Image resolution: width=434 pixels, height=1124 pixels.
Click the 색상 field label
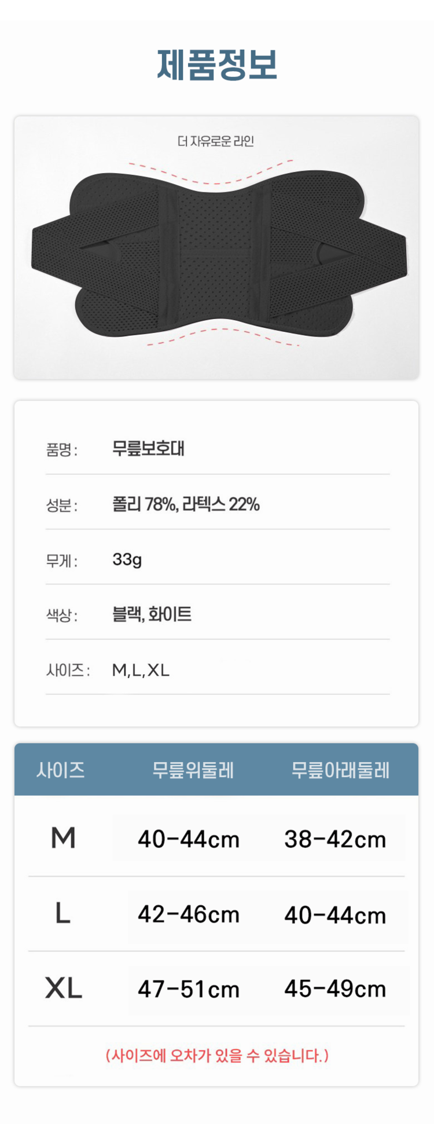(61, 616)
